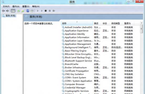Image resolution: width=145 pixels, height=94 pixels.
Task: Click the Export list toolbar icon
Action: [x=23, y=11]
